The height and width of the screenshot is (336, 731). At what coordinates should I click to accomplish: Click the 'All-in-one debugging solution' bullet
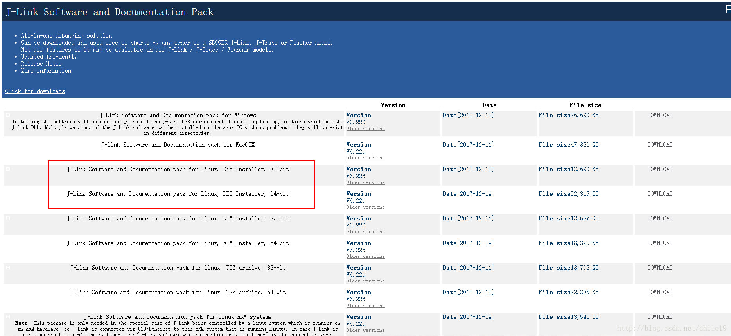point(66,36)
